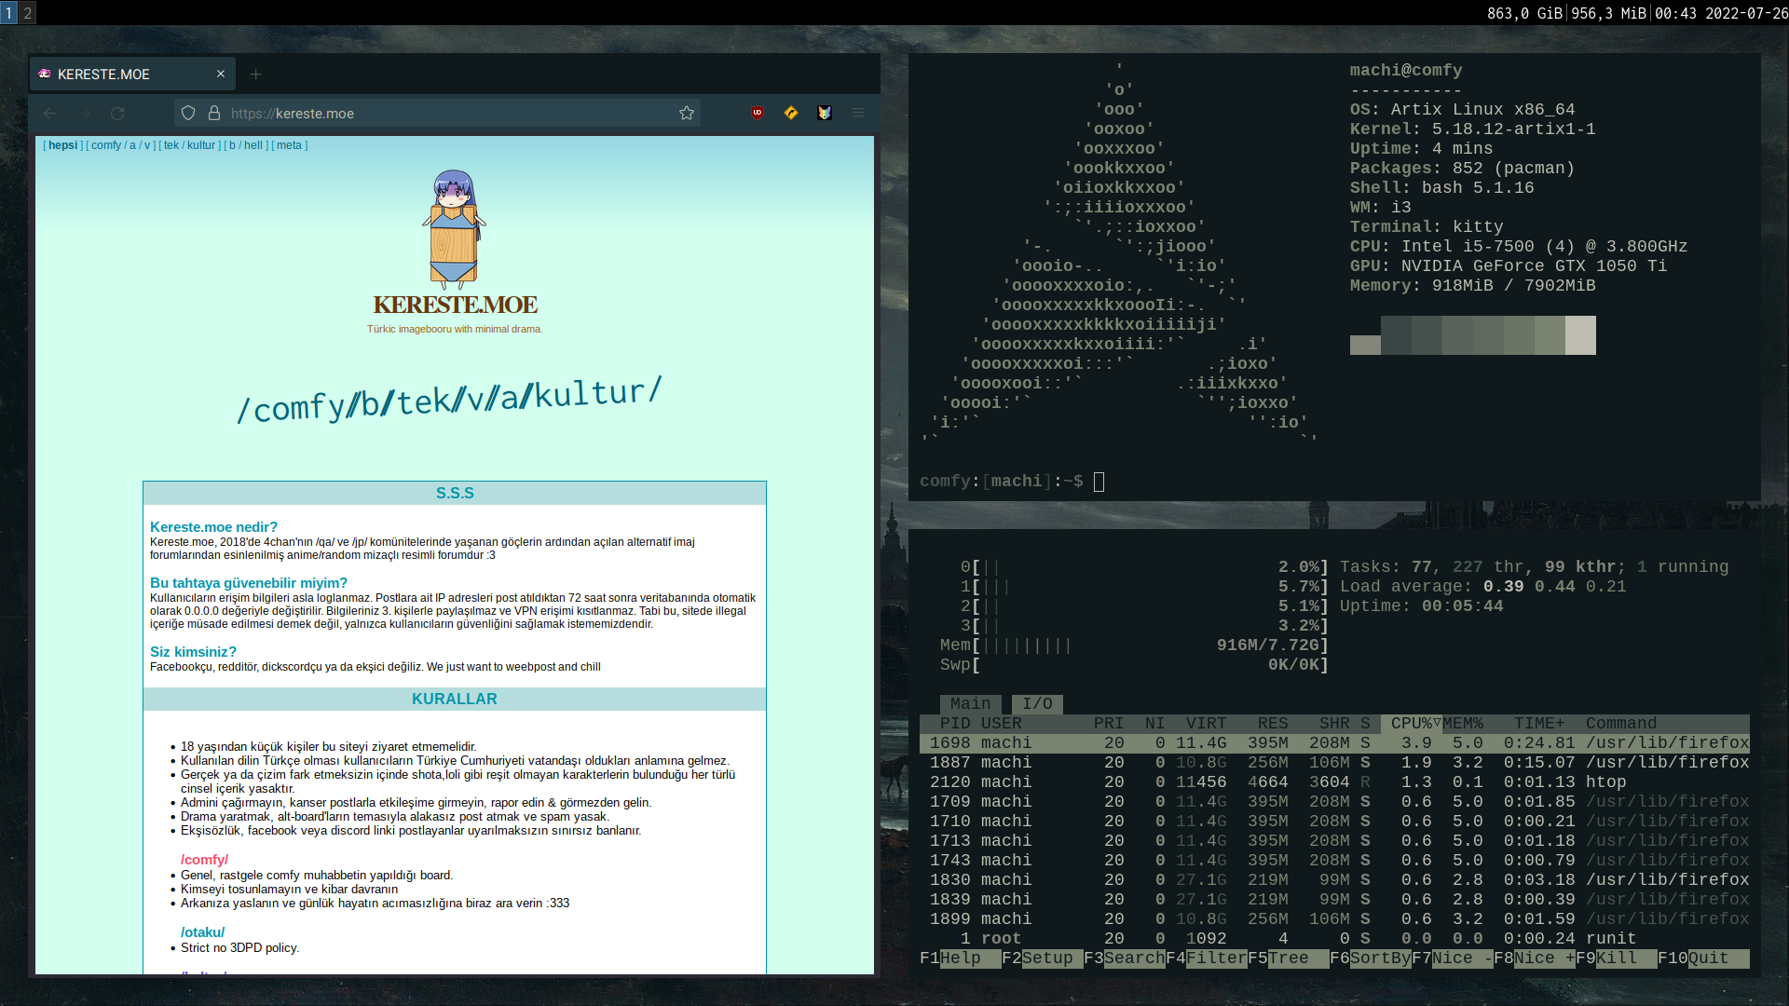Open the 'b' board link in top nav
Screen dimensions: 1789x1006
click(233, 145)
